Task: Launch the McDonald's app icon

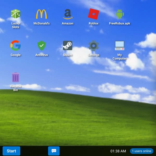Action: [42, 14]
